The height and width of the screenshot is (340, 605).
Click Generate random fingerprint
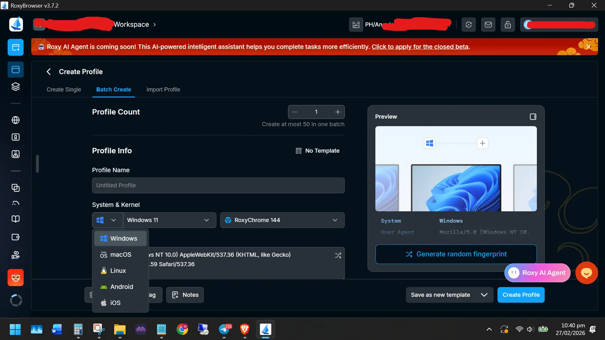(456, 254)
